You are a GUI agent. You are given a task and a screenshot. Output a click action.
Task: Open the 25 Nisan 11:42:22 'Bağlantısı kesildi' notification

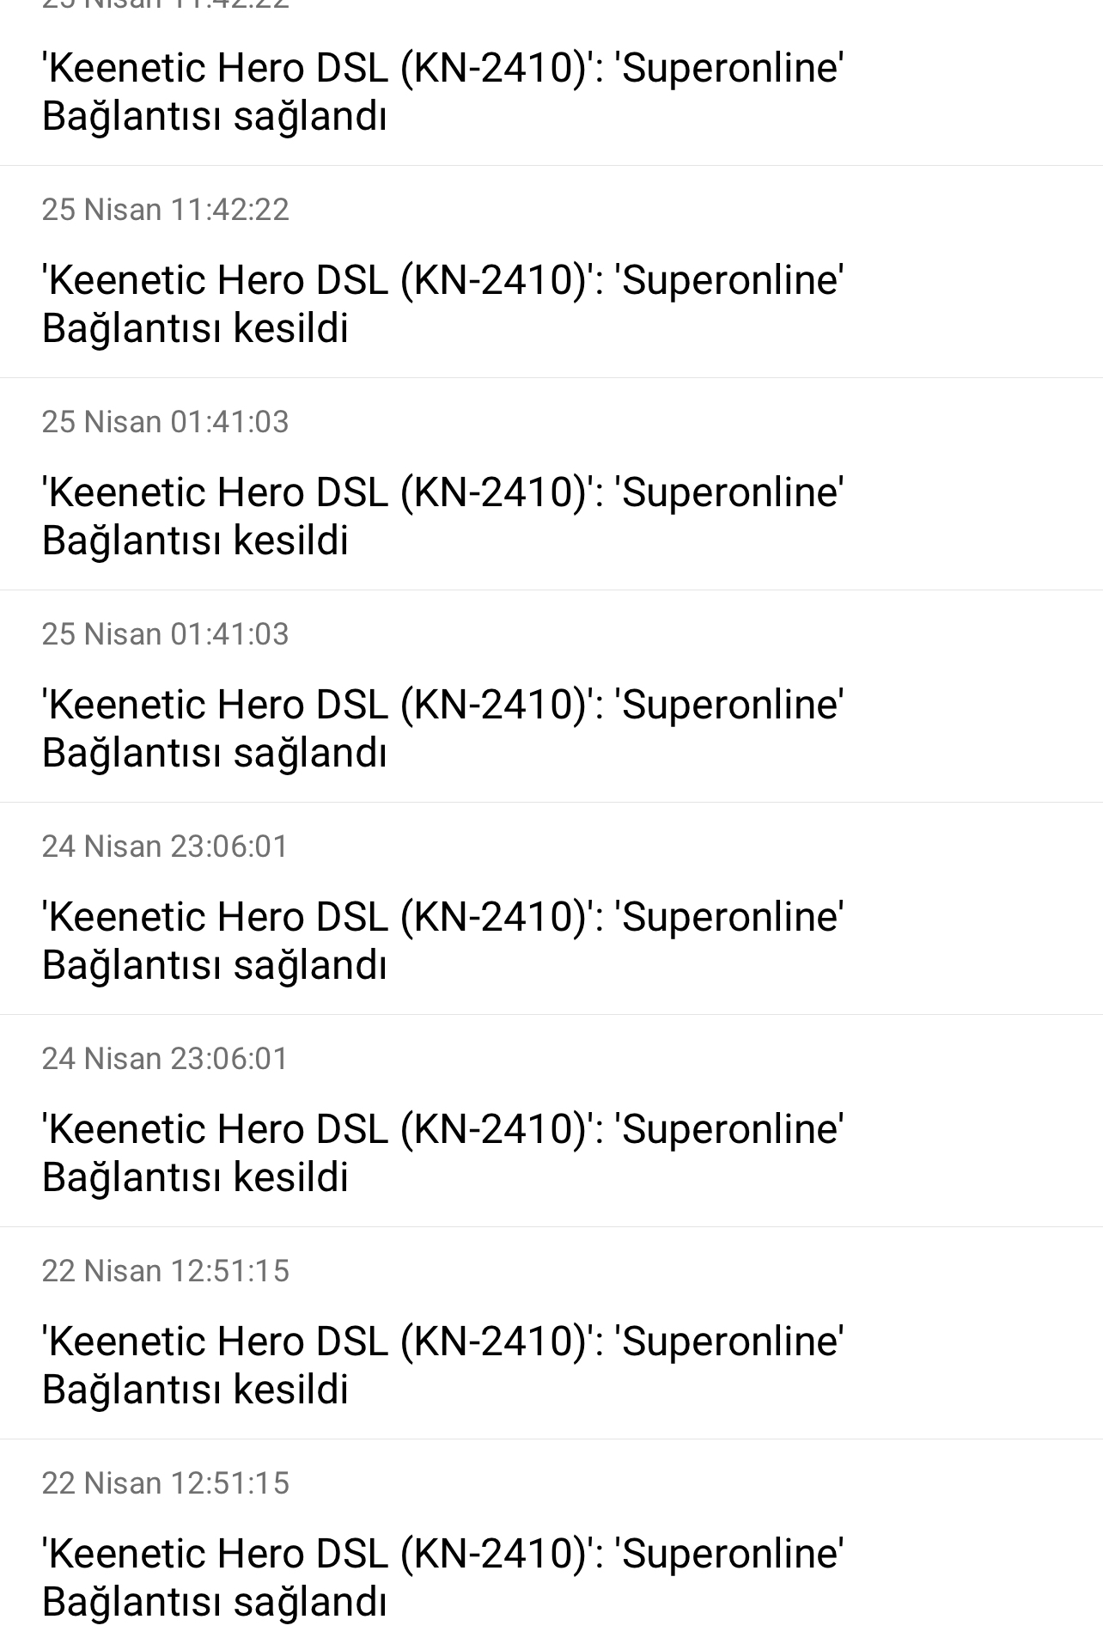(551, 272)
